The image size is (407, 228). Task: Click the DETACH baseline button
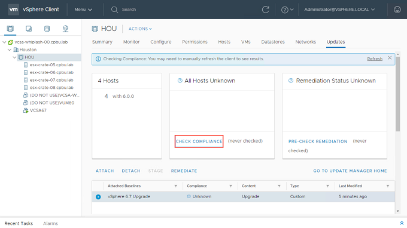(131, 171)
